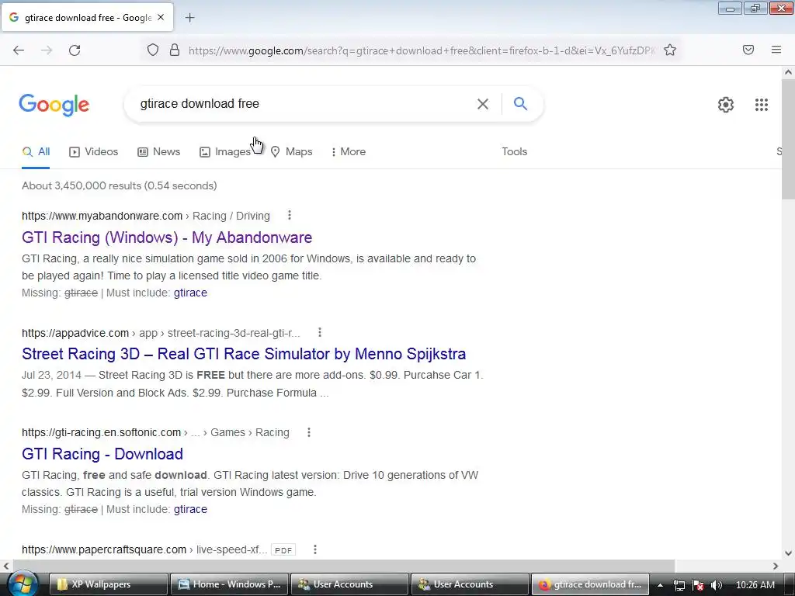Switch to Images results
This screenshot has height=596, width=795.
point(225,151)
